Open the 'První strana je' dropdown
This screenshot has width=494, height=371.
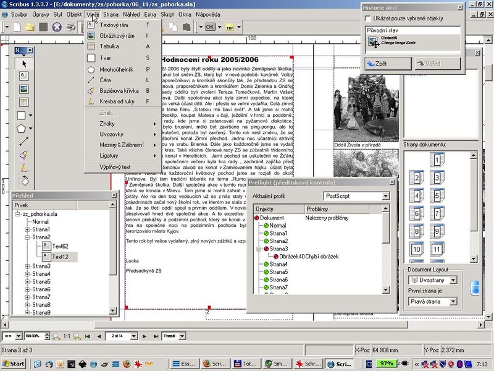[432, 301]
